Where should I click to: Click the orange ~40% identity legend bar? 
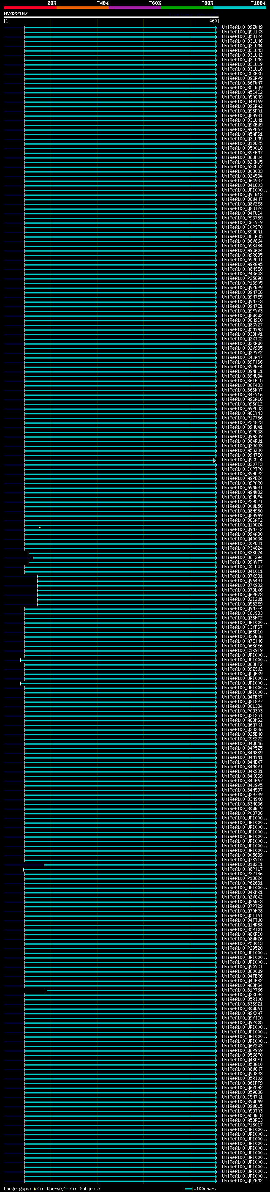click(x=83, y=8)
